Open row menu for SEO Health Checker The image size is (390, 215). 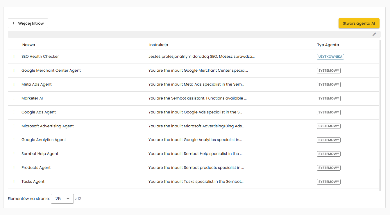pyautogui.click(x=14, y=57)
